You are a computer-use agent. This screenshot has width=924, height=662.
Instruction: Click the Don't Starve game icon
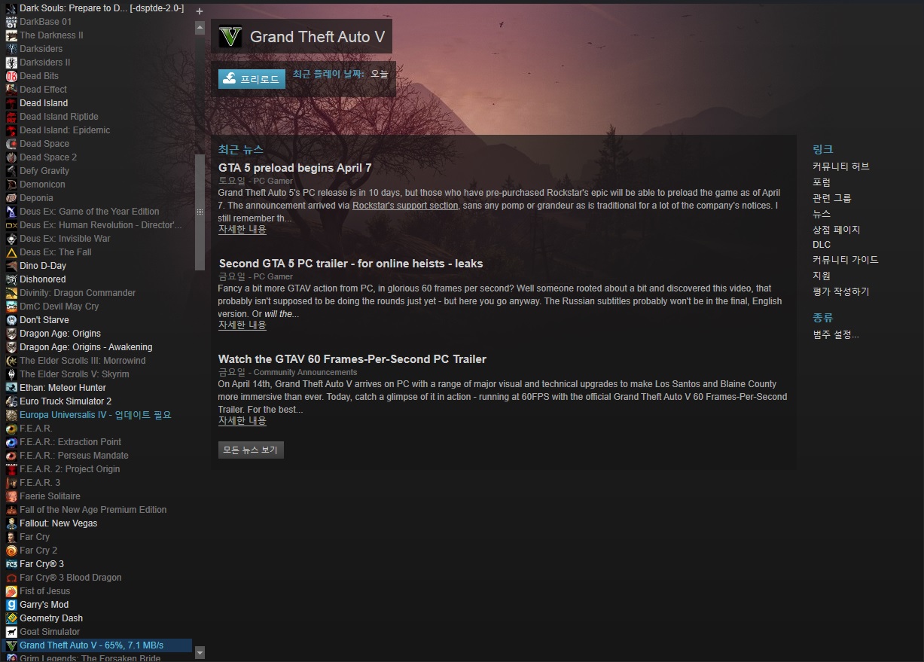pyautogui.click(x=11, y=320)
